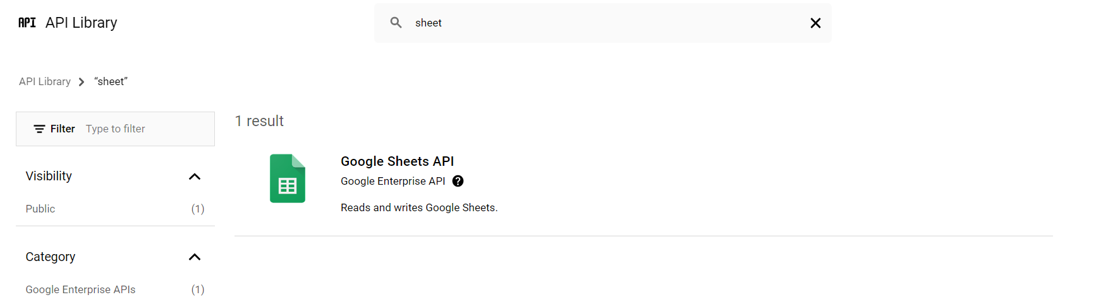Clear the search with the X icon
The width and height of the screenshot is (1096, 302).
pyautogui.click(x=815, y=23)
